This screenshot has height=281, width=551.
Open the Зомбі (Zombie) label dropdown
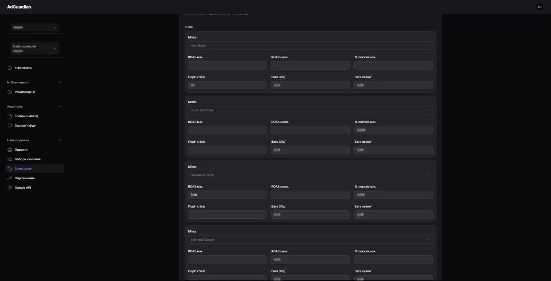pos(310,110)
